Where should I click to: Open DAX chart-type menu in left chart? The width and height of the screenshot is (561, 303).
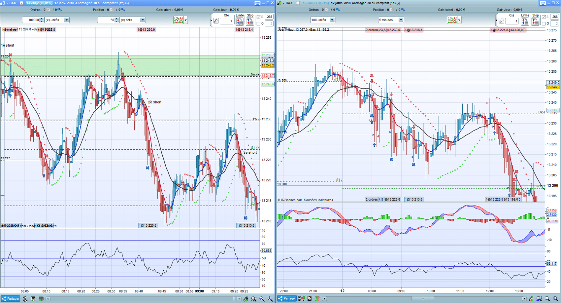(4, 3)
